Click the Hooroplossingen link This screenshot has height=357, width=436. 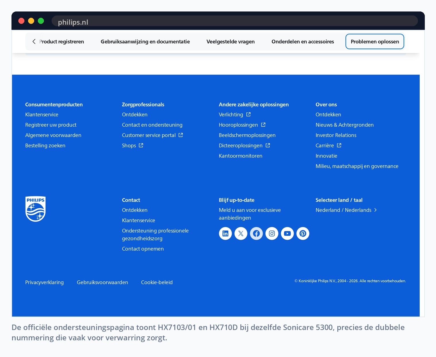coord(238,125)
